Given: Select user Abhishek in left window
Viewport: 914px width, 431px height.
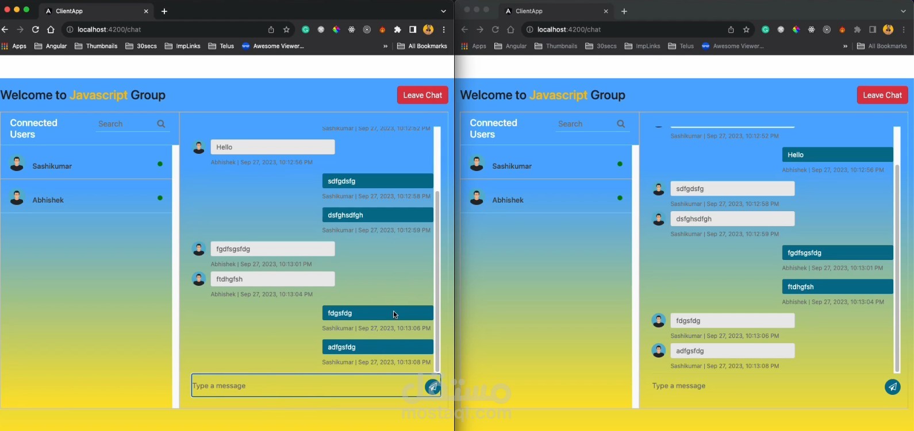Looking at the screenshot, I should tap(86, 197).
